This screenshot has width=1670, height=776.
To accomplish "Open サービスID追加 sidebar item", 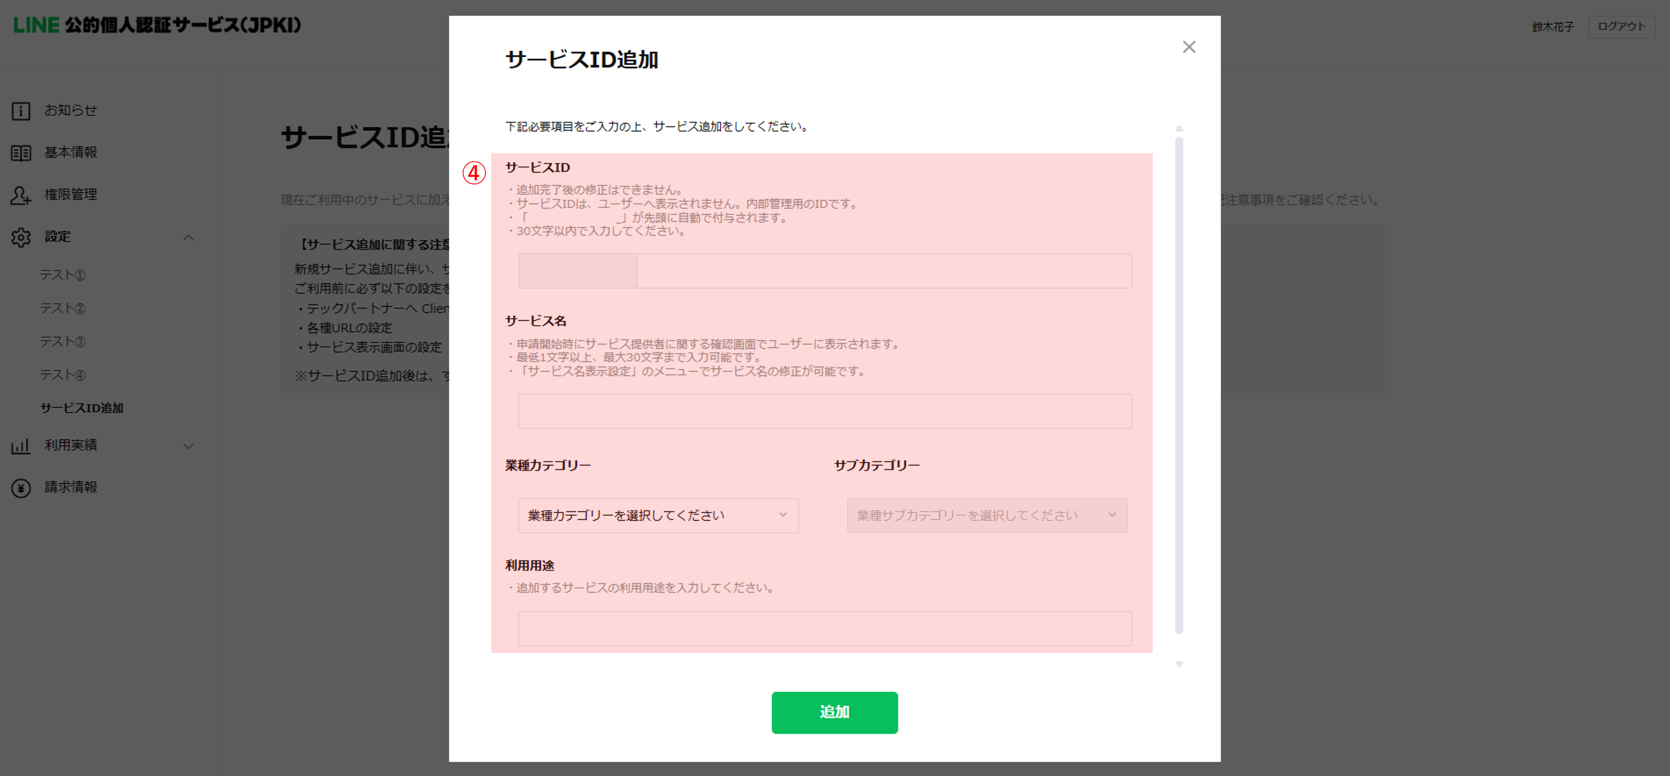I will (82, 408).
